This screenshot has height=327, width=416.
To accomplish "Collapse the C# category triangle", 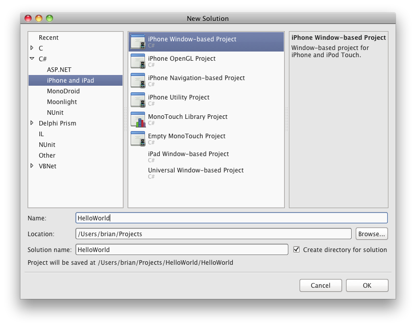I will (x=32, y=59).
